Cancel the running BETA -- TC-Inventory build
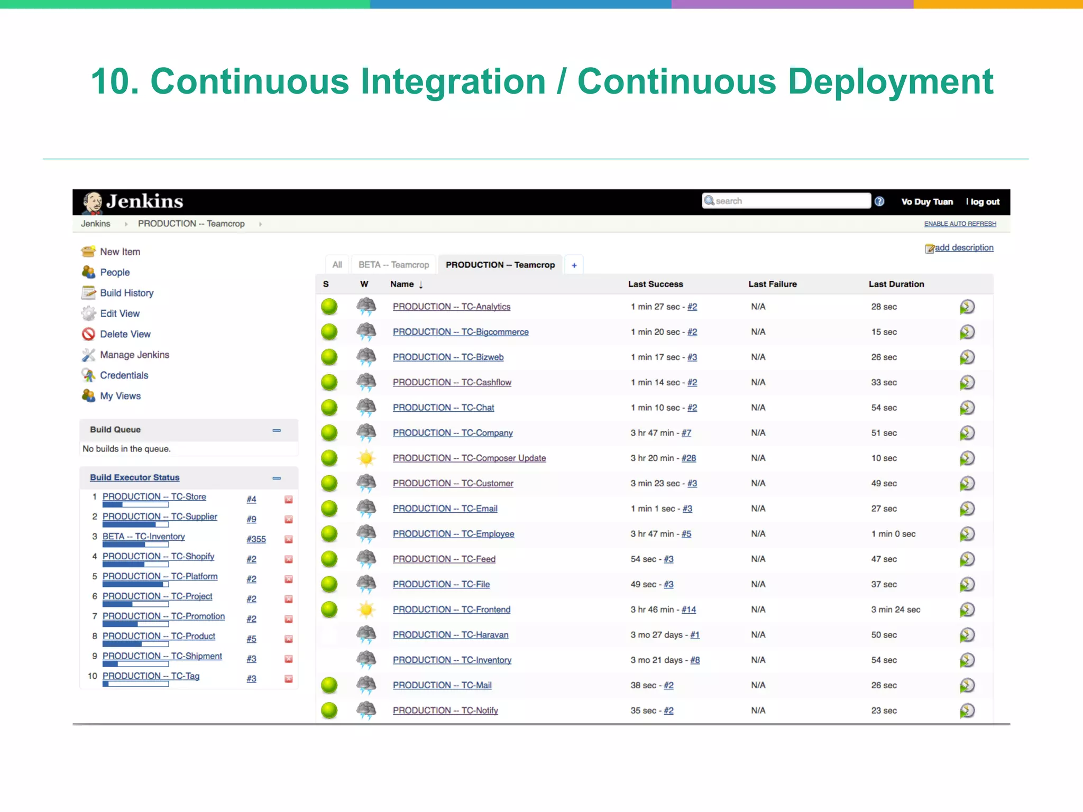This screenshot has height=812, width=1083. coord(289,539)
